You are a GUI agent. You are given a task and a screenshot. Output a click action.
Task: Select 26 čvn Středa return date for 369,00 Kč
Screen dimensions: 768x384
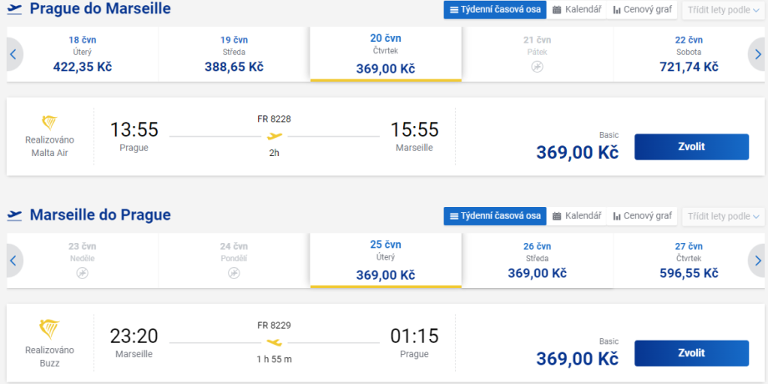(537, 260)
